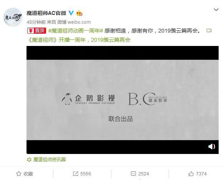Open hashtag #魔道祖师动画一周年#
224x180 pixels.
(x=76, y=31)
